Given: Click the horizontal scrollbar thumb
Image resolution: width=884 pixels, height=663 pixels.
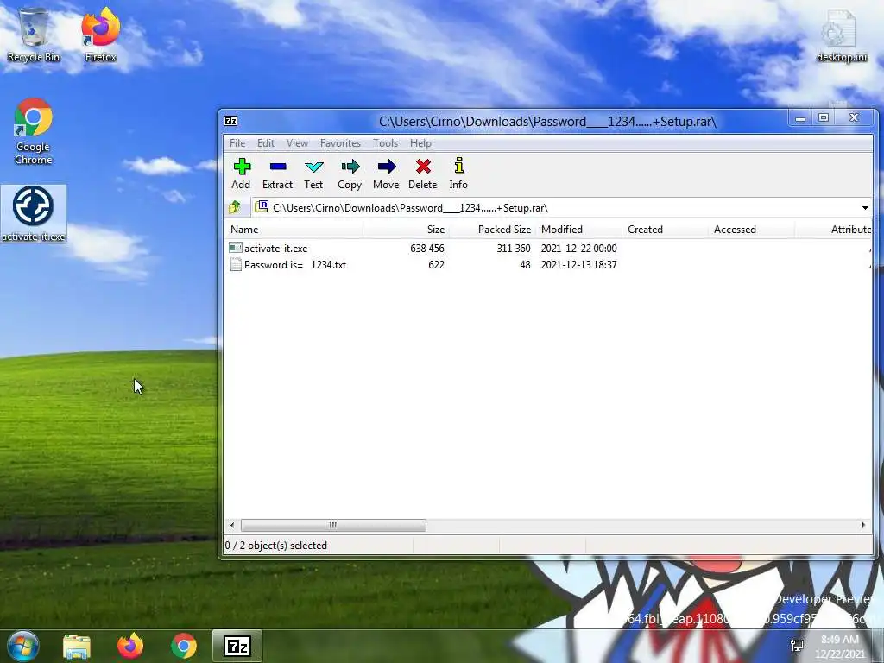Looking at the screenshot, I should 333,526.
